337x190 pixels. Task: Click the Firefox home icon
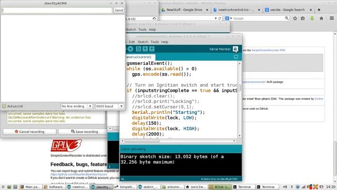[321, 18]
